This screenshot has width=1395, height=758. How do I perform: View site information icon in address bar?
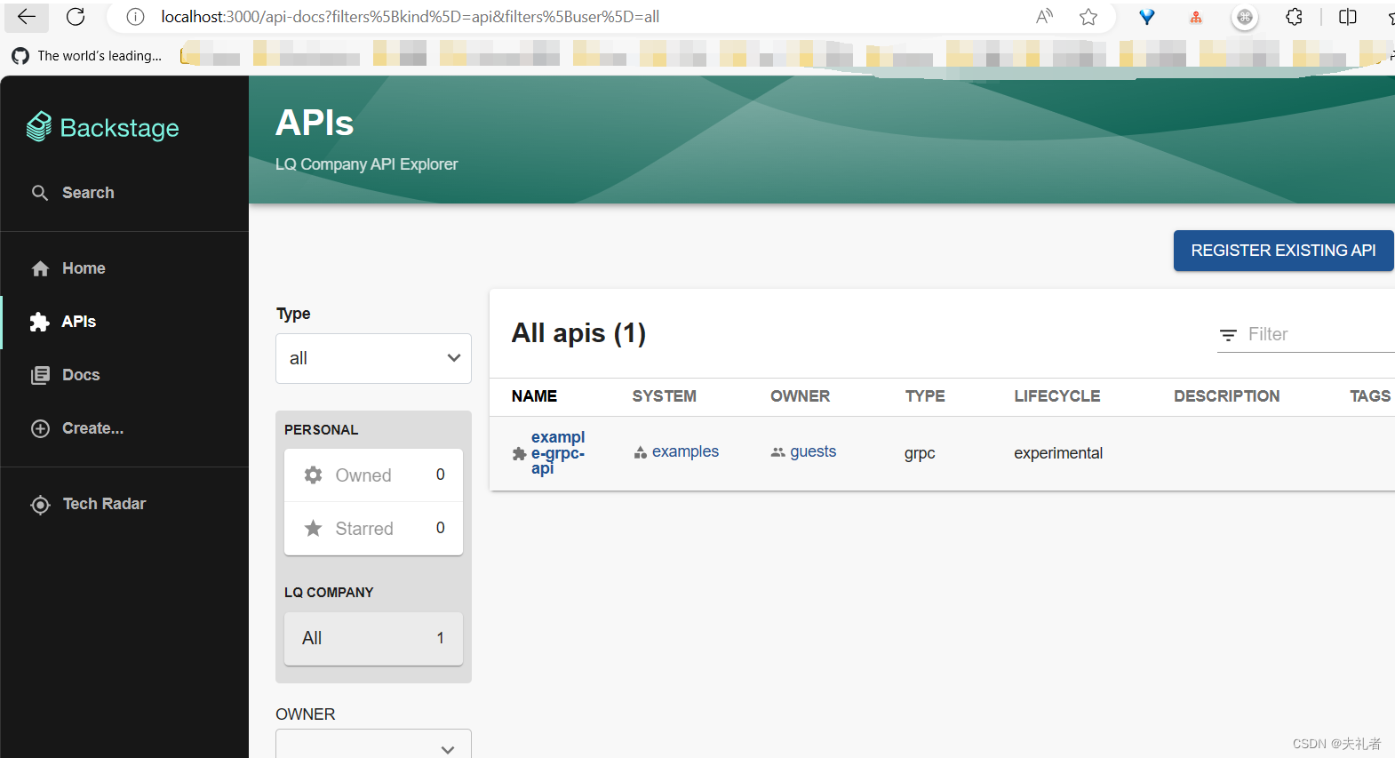pos(135,17)
